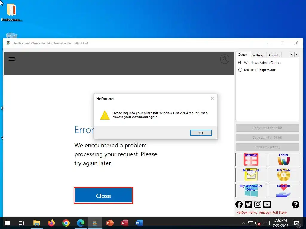Open the YouTube icon link
The image size is (306, 229).
(x=267, y=204)
